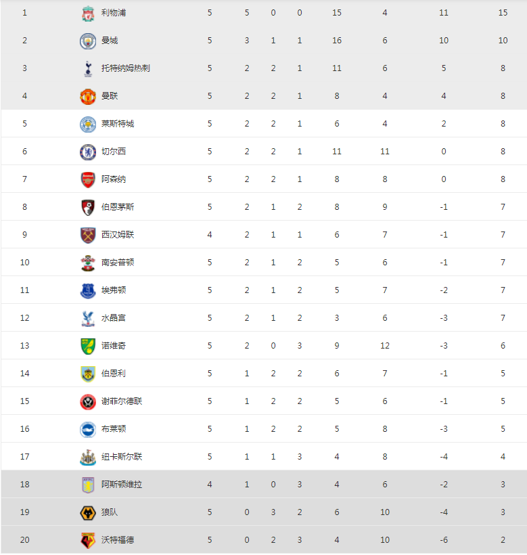The image size is (527, 555).
Task: Open the 水晶宫 team name link
Action: 114,318
